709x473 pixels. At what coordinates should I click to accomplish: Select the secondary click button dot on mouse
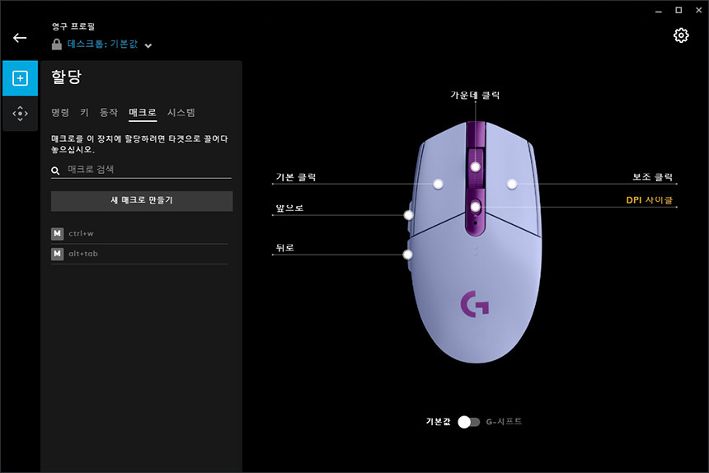click(512, 184)
